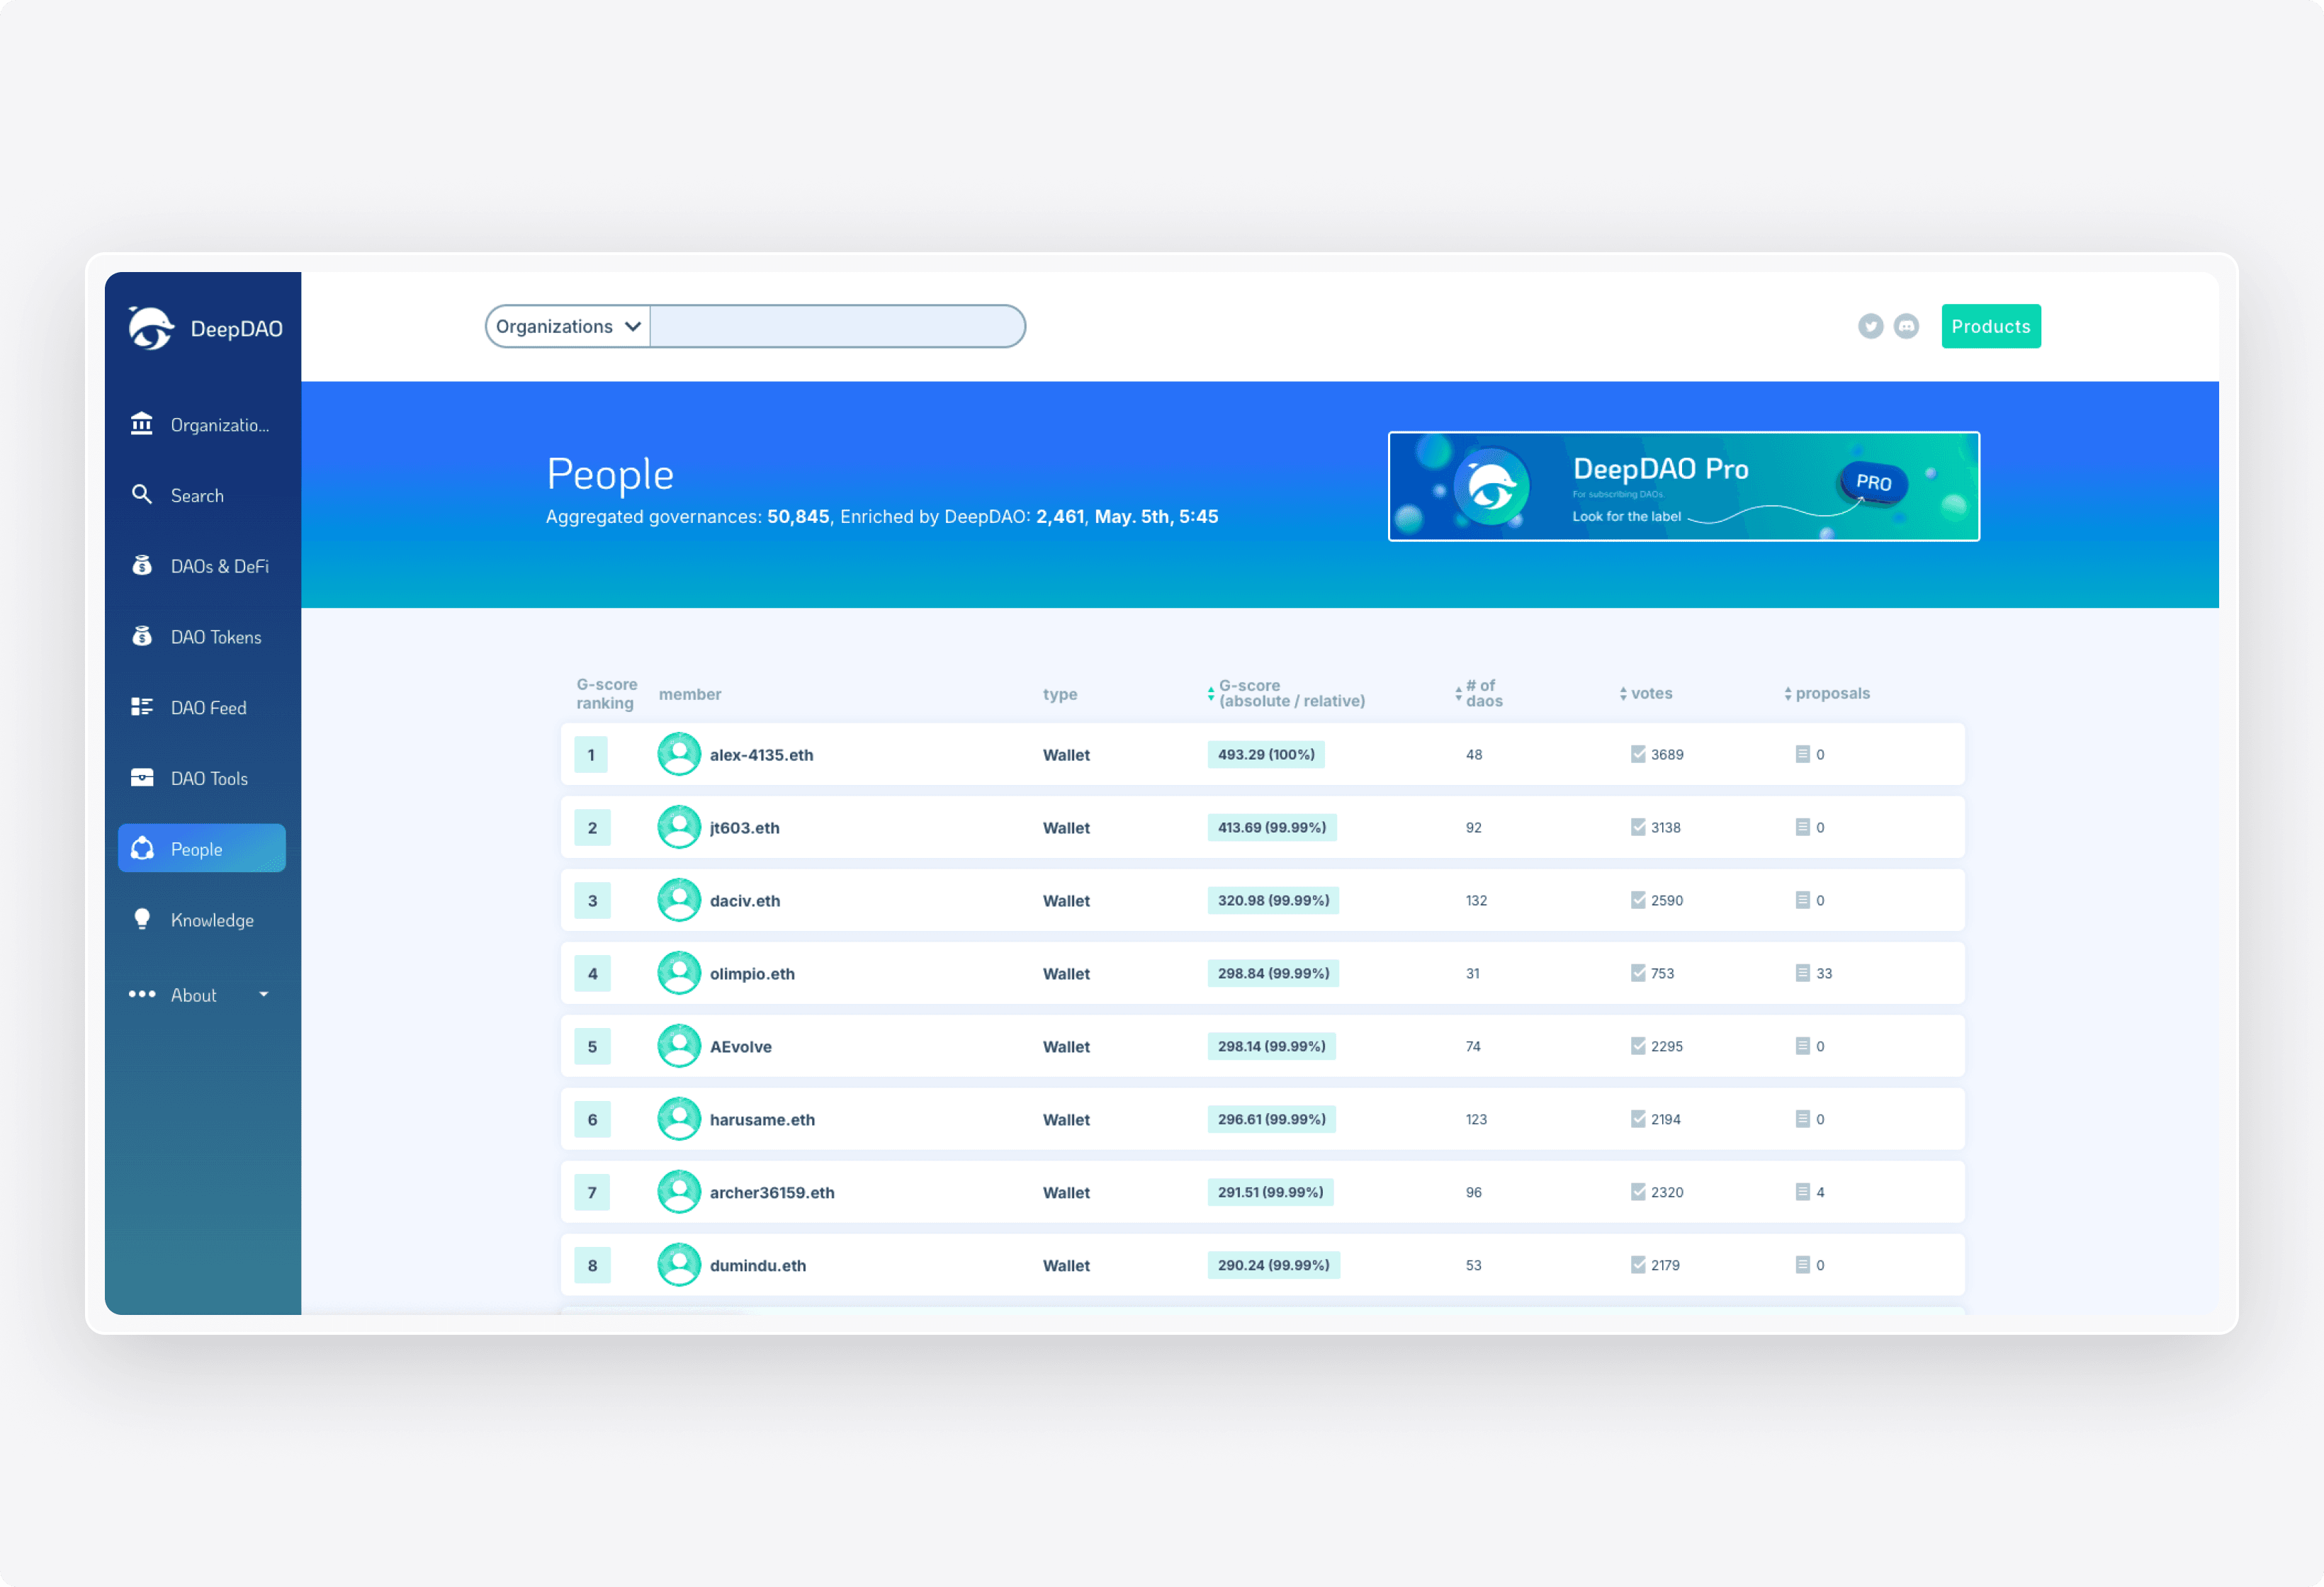
Task: Click the Products button
Action: click(x=1990, y=326)
